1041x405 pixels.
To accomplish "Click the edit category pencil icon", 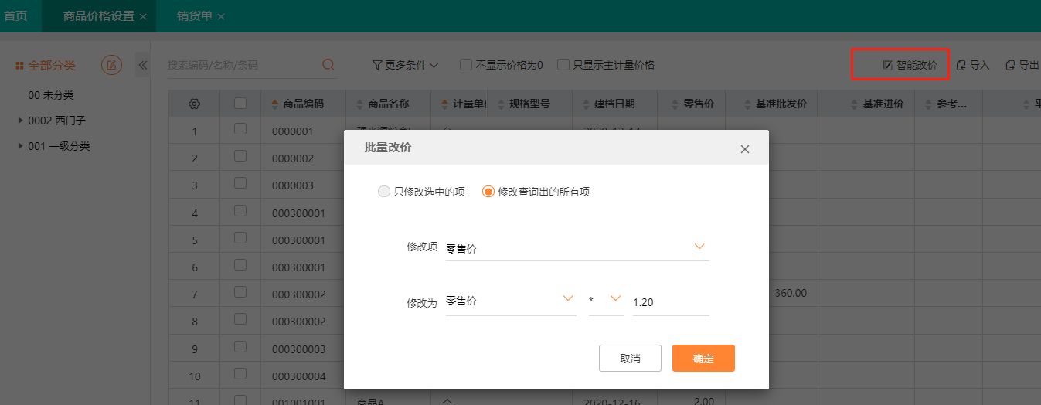I will pos(111,65).
